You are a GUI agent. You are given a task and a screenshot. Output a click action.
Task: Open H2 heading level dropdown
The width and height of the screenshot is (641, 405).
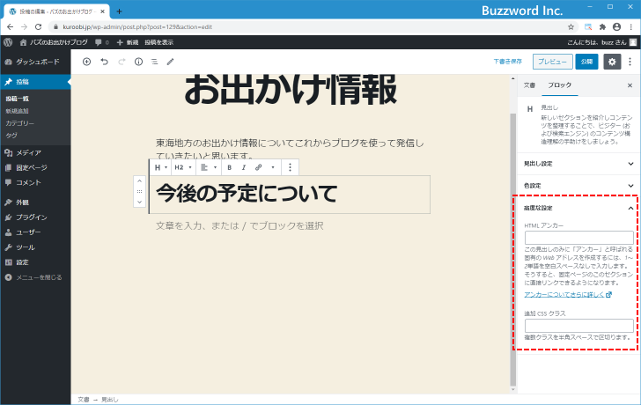click(x=183, y=167)
